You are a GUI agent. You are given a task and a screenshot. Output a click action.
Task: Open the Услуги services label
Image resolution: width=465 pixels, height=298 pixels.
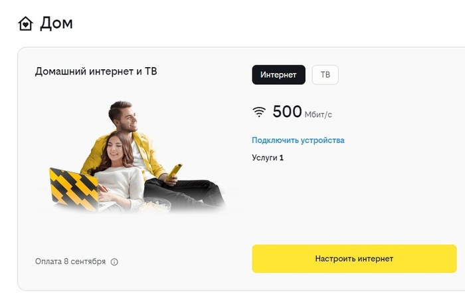tap(264, 158)
